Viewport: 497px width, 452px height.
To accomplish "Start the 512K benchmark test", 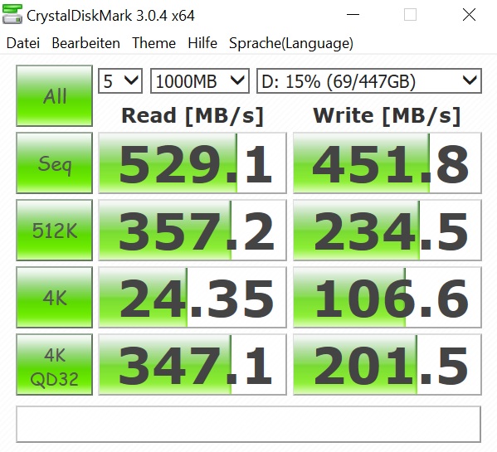I will click(x=54, y=230).
